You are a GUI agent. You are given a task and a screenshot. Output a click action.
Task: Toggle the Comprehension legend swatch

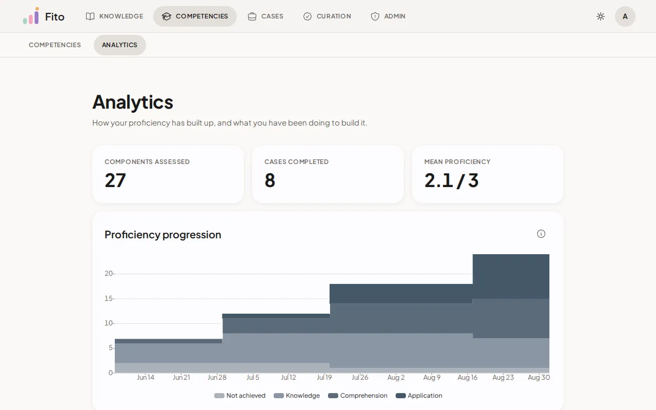(x=333, y=396)
